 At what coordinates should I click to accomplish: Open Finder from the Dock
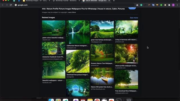51,100
